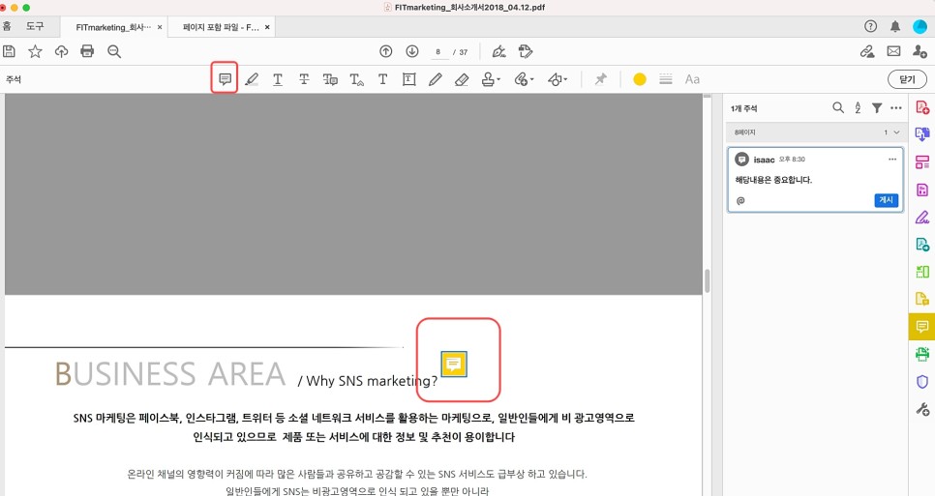This screenshot has height=496, width=935.
Task: Open the line thickness options
Action: tap(666, 79)
